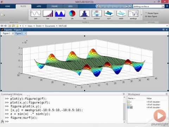
Task: Click the documentation search field
Action: [x=148, y=6]
